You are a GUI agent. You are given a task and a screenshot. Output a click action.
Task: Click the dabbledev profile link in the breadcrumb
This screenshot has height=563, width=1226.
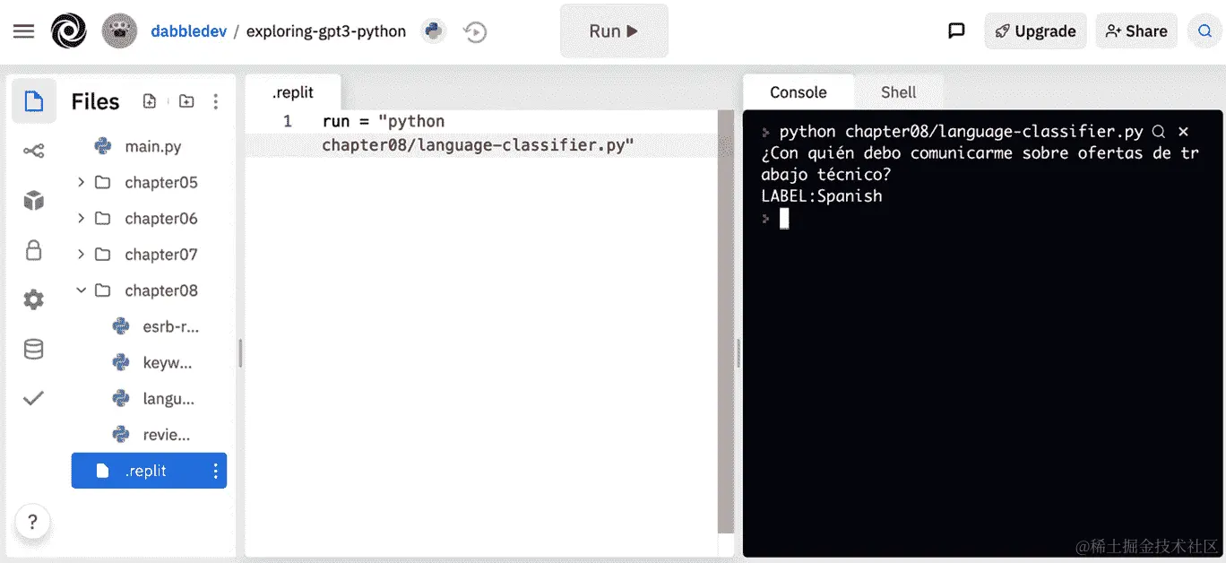pos(188,30)
